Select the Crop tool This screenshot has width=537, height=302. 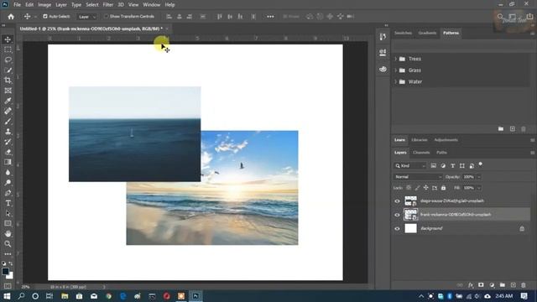point(8,81)
